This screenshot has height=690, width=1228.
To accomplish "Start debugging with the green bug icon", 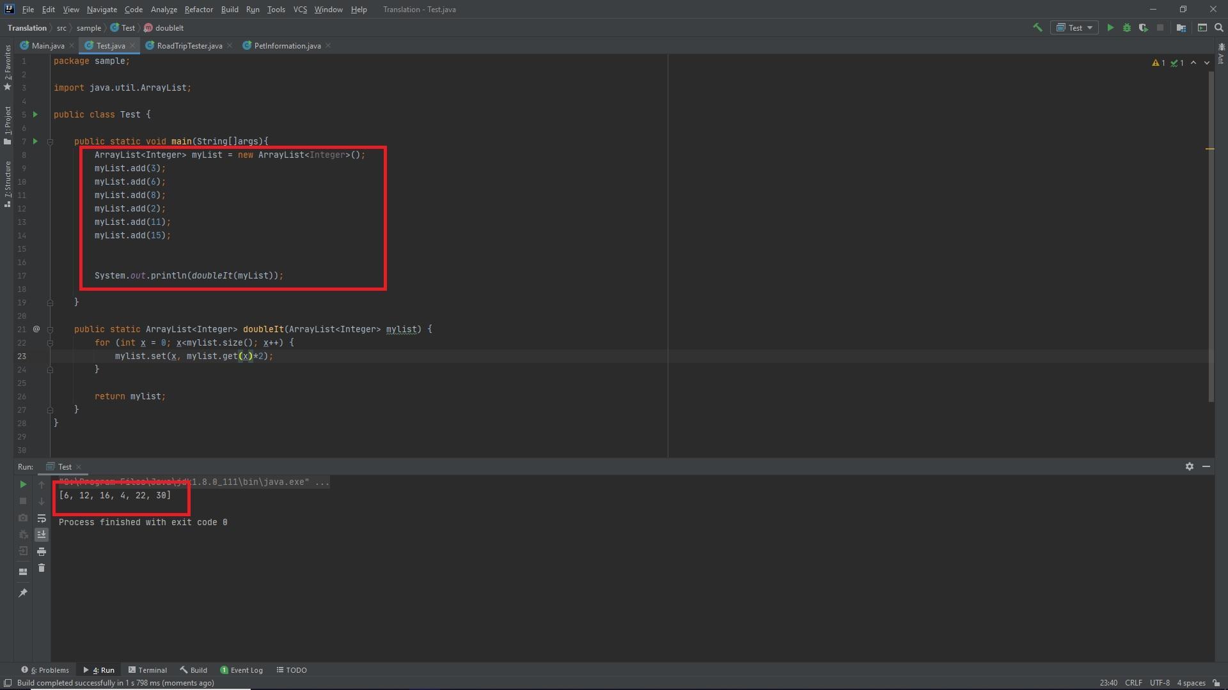I will [1127, 27].
